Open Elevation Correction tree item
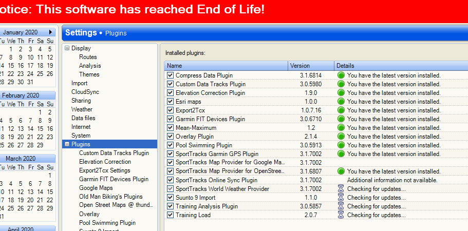This screenshot has height=231, width=468. 105,162
